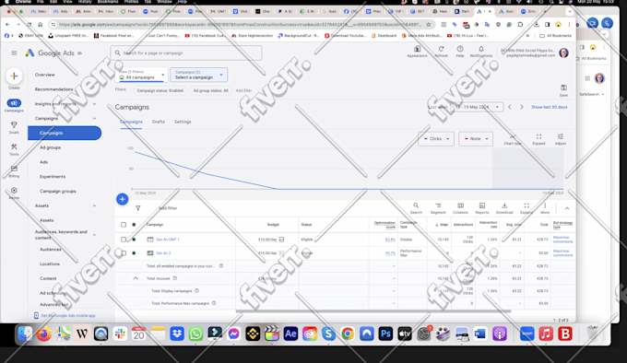Image resolution: width=627 pixels, height=363 pixels.
Task: Go to the next date range arrow
Action: pos(522,107)
